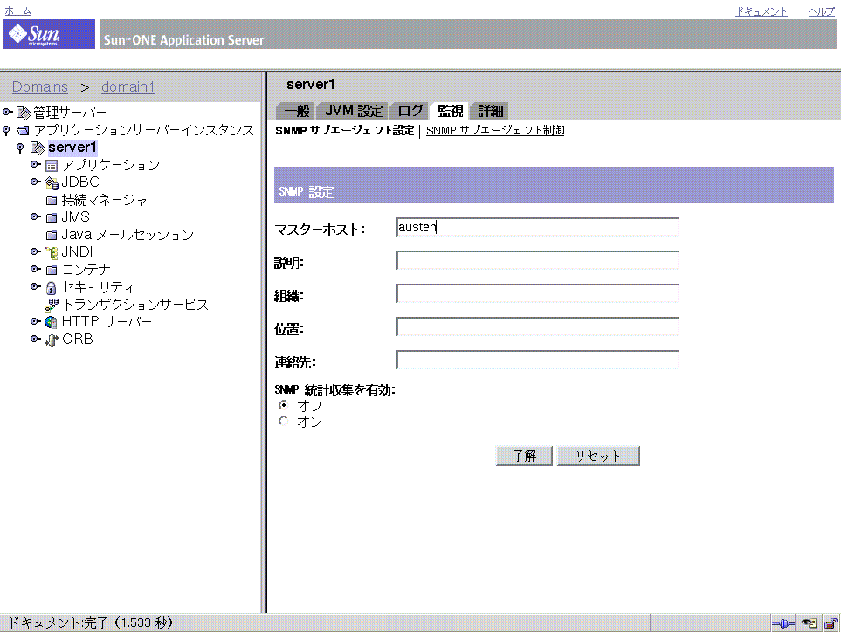Click the セキュリティ padlock icon
This screenshot has width=841, height=632.
(x=51, y=288)
